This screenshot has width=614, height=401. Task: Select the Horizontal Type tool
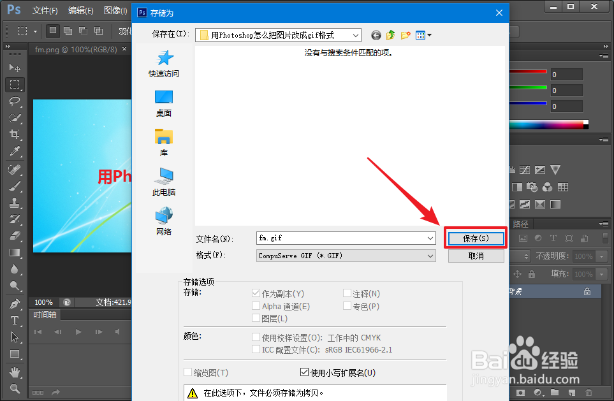[15, 320]
